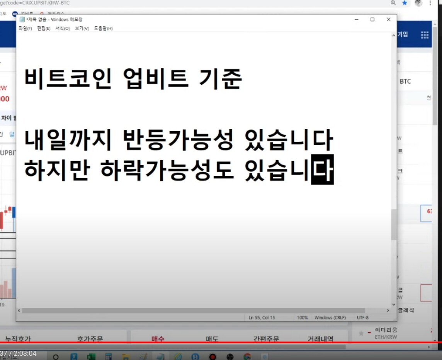Open the Notepad icon on the taskbar

160,357
